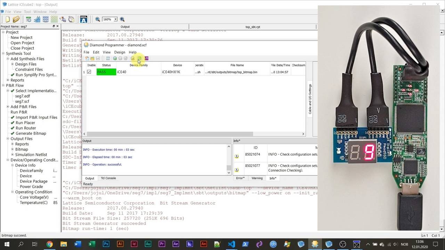
Task: Select Generate Bitmap in the flow tree
Action: pyautogui.click(x=31, y=133)
